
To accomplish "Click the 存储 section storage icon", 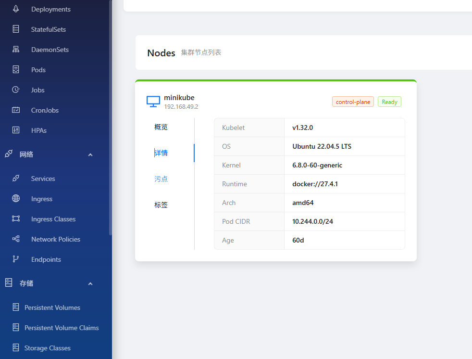I will (9, 283).
